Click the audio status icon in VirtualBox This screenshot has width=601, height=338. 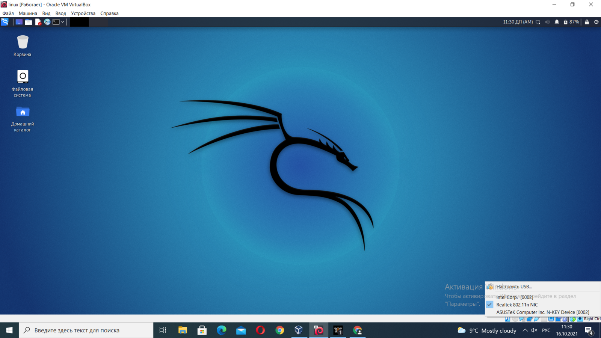tap(522, 319)
